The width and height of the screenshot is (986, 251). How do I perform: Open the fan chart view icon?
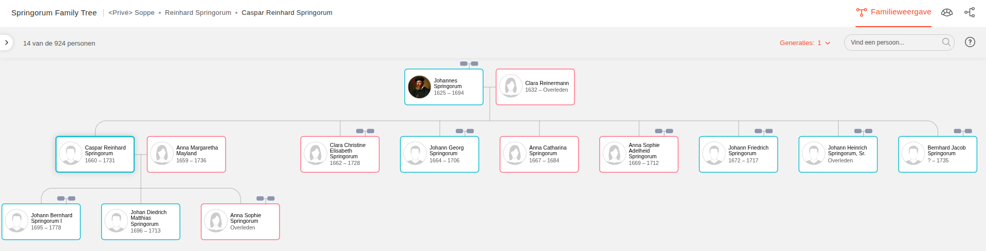tap(946, 12)
